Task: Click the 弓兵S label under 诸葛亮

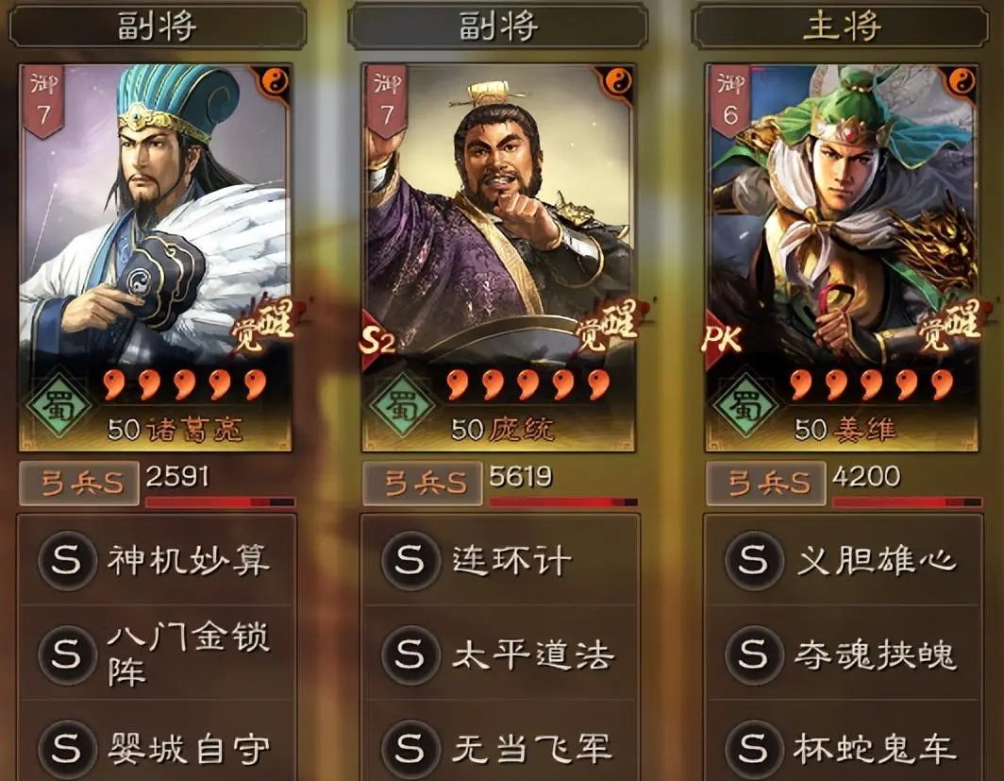Action: 79,484
